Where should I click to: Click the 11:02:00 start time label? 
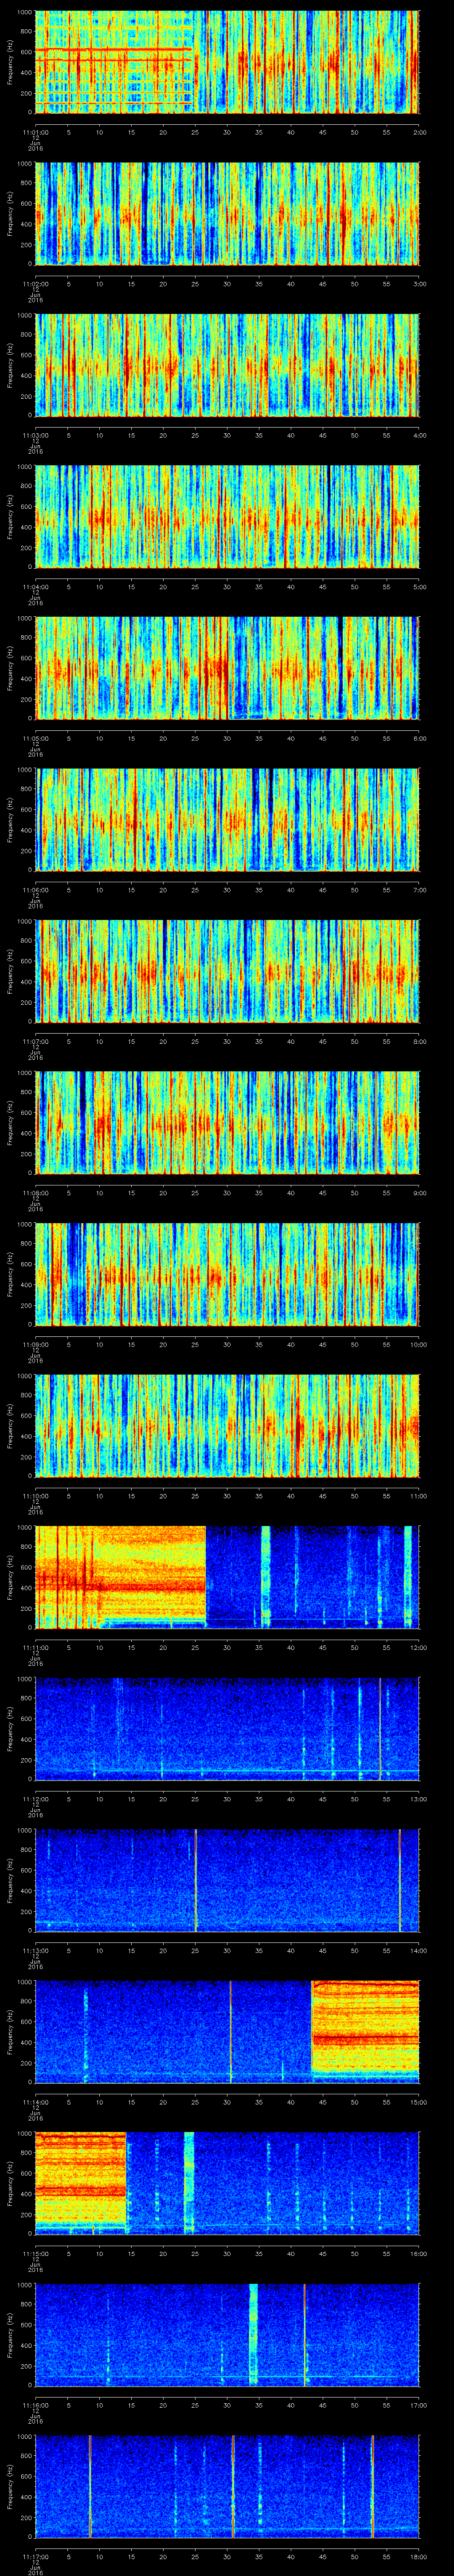pyautogui.click(x=36, y=284)
